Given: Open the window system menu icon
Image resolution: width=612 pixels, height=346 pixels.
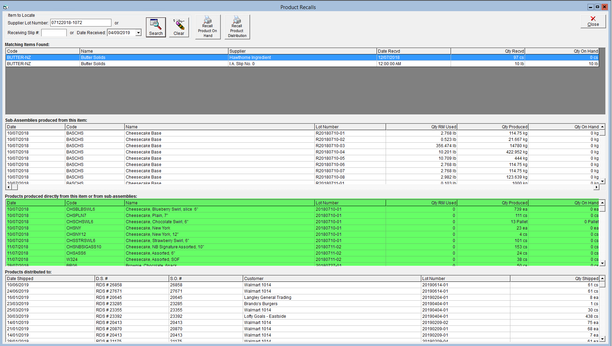Looking at the screenshot, I should click(5, 7).
